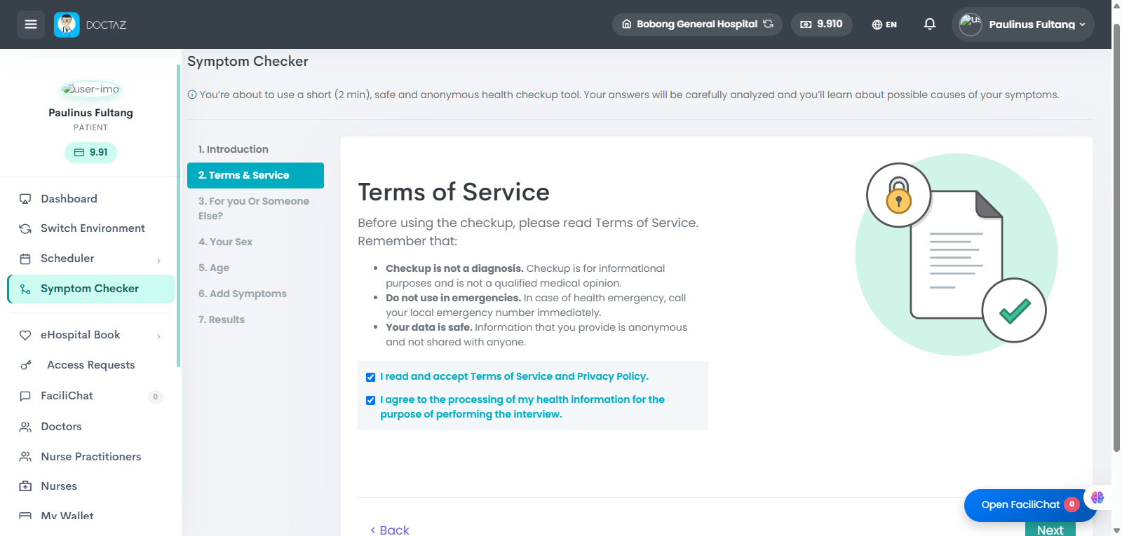The width and height of the screenshot is (1122, 536).
Task: Click the Symptom Checker page title
Action: (248, 61)
